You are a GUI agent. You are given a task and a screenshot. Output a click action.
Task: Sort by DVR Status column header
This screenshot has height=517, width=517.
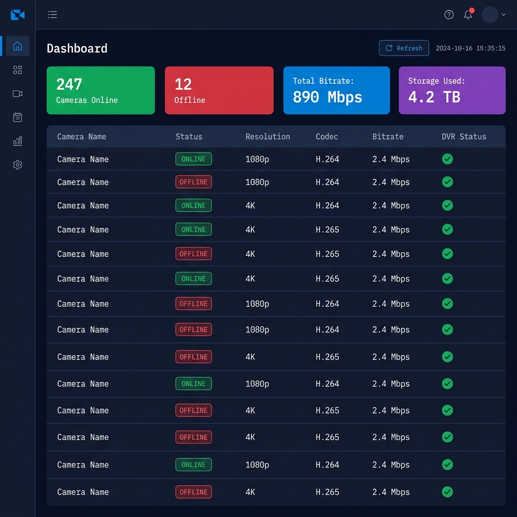point(463,136)
